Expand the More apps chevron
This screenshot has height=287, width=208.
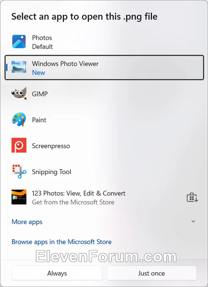click(193, 221)
